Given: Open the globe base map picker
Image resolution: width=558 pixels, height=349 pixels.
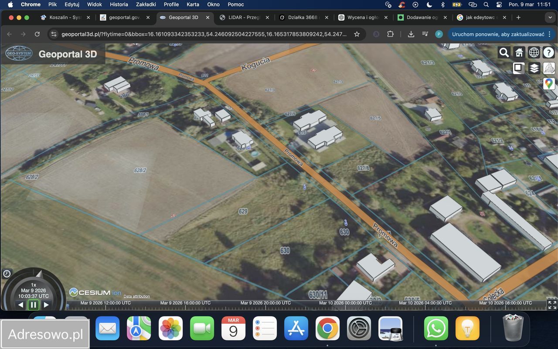Looking at the screenshot, I should click(534, 53).
